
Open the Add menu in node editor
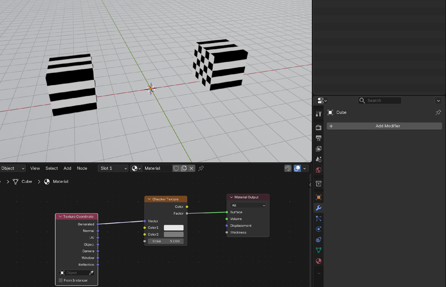tap(67, 168)
